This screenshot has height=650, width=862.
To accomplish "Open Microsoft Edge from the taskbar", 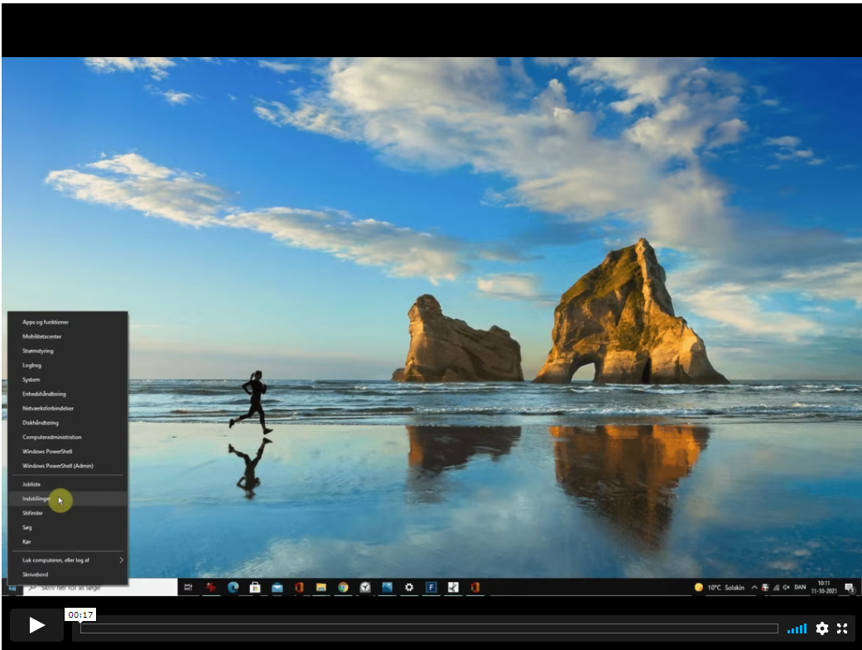I will click(234, 587).
